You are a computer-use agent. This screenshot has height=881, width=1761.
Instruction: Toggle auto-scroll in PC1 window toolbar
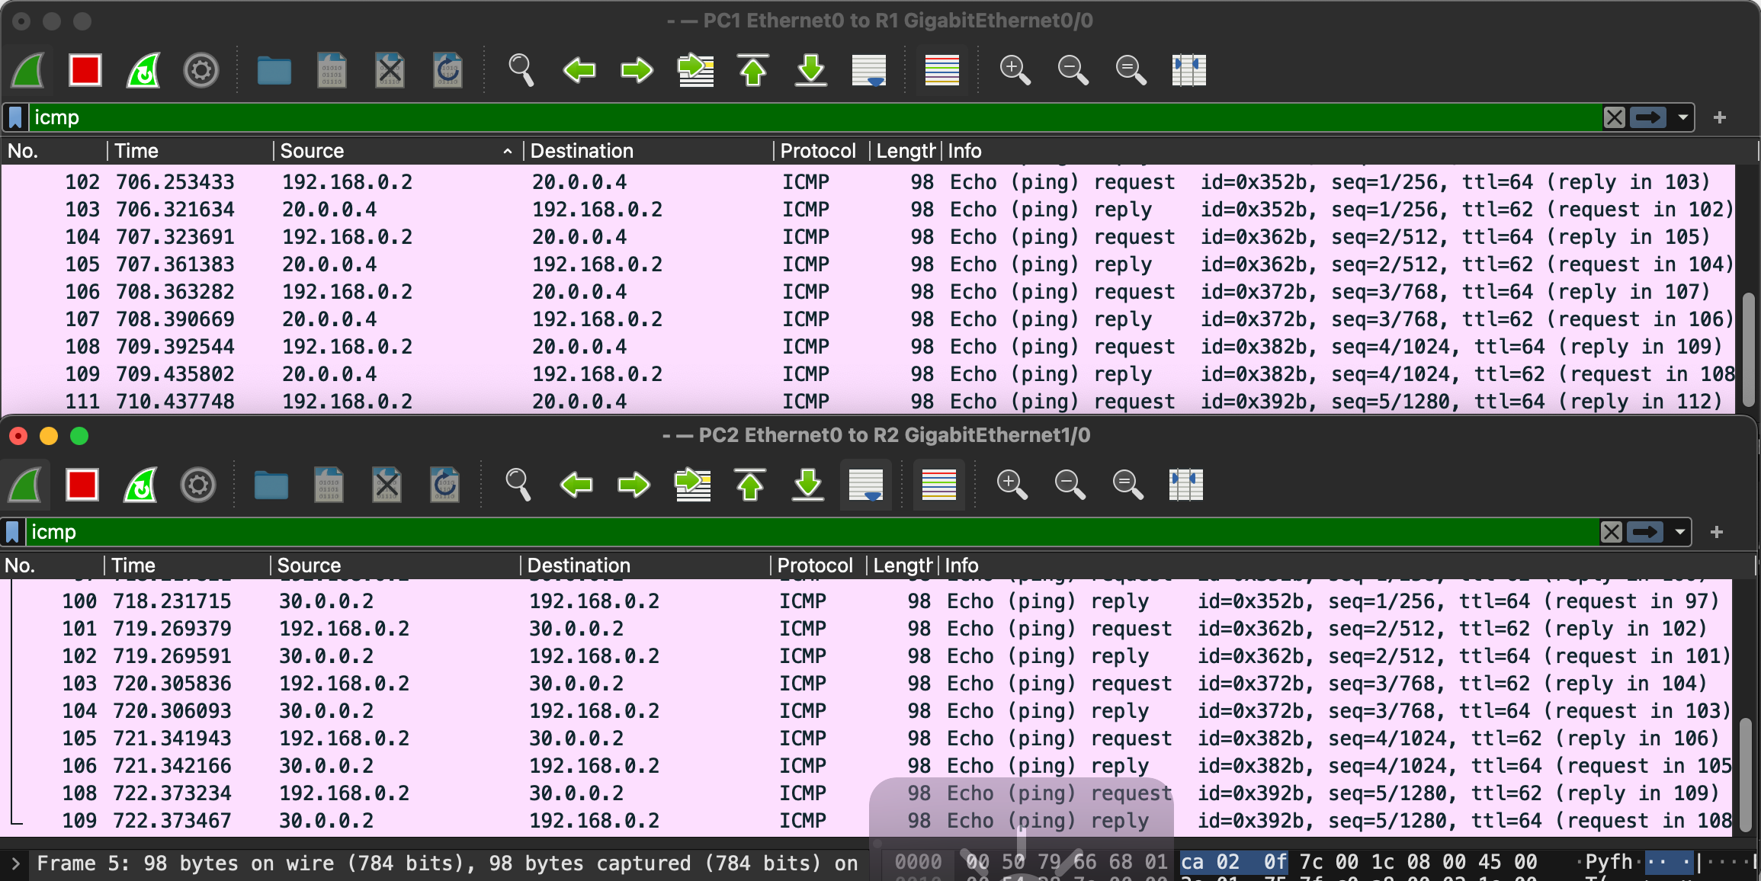tap(869, 71)
